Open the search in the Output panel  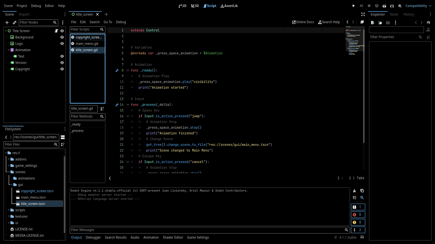(x=362, y=198)
